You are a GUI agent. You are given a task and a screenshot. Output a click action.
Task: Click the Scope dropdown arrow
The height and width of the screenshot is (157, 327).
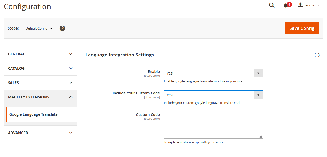(x=51, y=28)
